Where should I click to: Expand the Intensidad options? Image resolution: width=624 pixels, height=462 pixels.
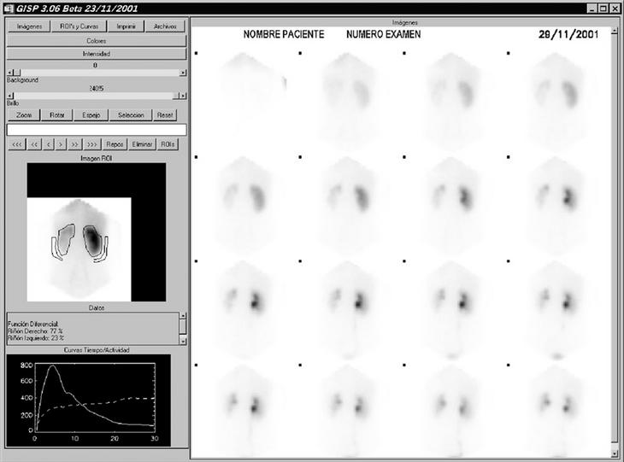(x=96, y=54)
